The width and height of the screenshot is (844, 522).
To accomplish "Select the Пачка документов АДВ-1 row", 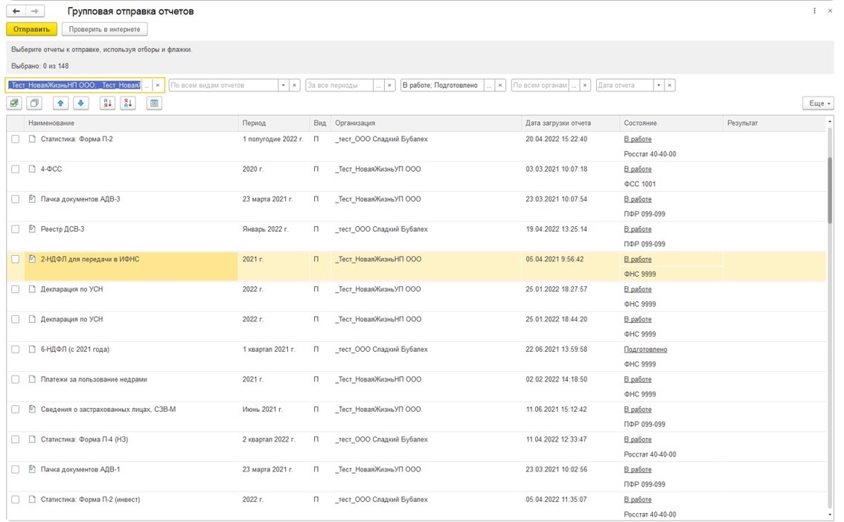I will click(416, 477).
